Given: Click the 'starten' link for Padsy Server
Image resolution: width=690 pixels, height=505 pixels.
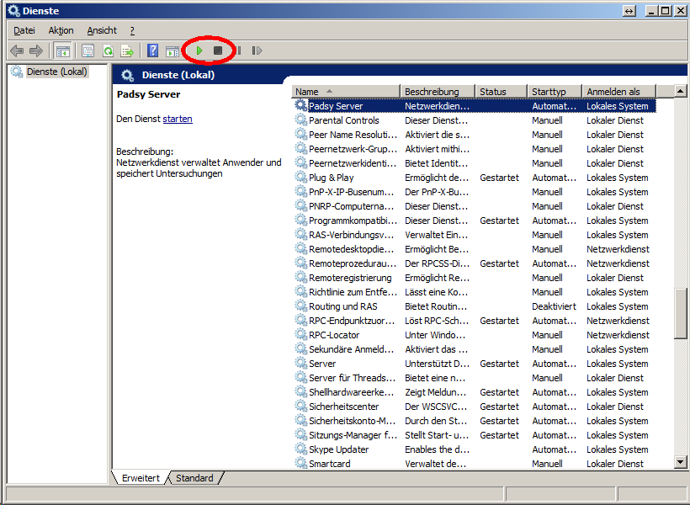Looking at the screenshot, I should pos(178,119).
